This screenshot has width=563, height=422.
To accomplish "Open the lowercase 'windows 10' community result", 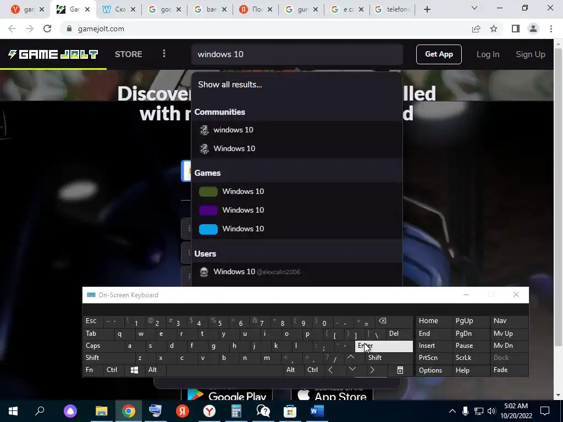I will click(x=297, y=130).
